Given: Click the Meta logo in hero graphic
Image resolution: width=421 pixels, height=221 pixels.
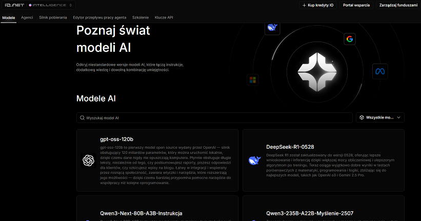Looking at the screenshot, I should 380,71.
